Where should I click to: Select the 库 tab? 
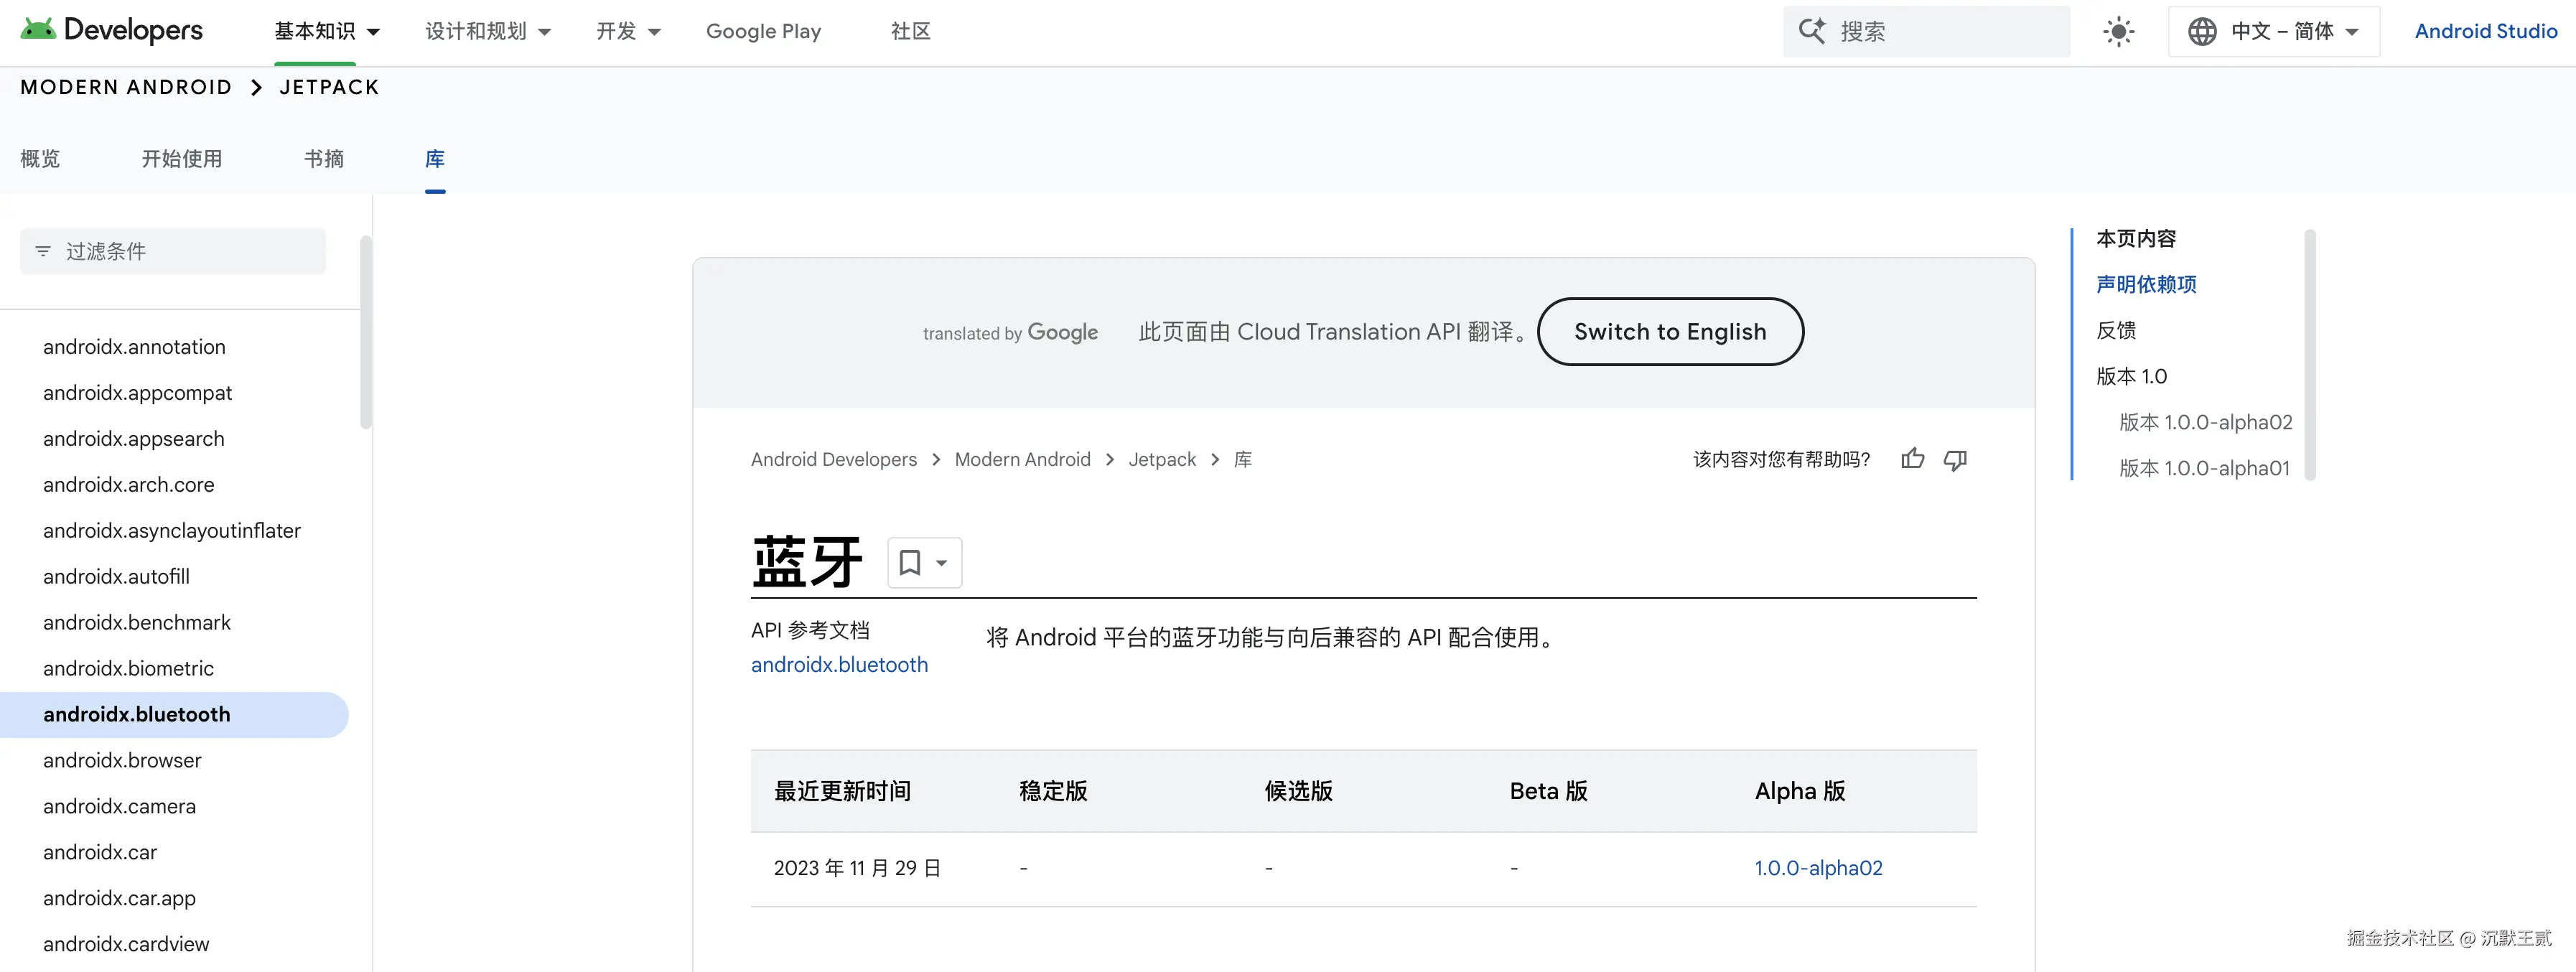click(435, 159)
